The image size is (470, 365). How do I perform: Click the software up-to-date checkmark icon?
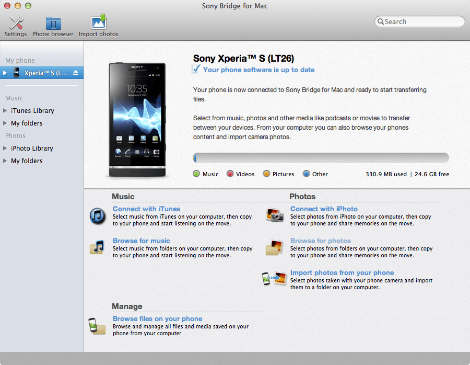[x=196, y=69]
